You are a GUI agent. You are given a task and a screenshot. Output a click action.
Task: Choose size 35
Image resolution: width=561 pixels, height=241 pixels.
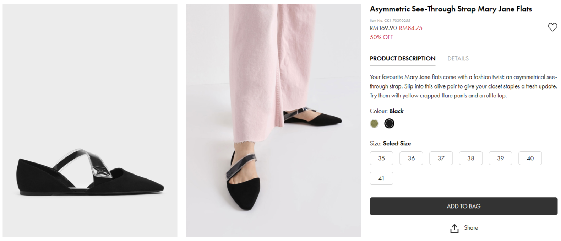[x=381, y=158]
